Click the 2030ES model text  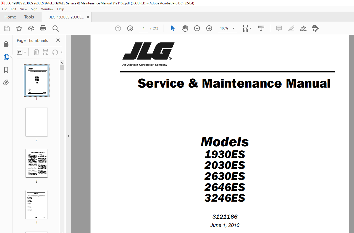point(225,165)
